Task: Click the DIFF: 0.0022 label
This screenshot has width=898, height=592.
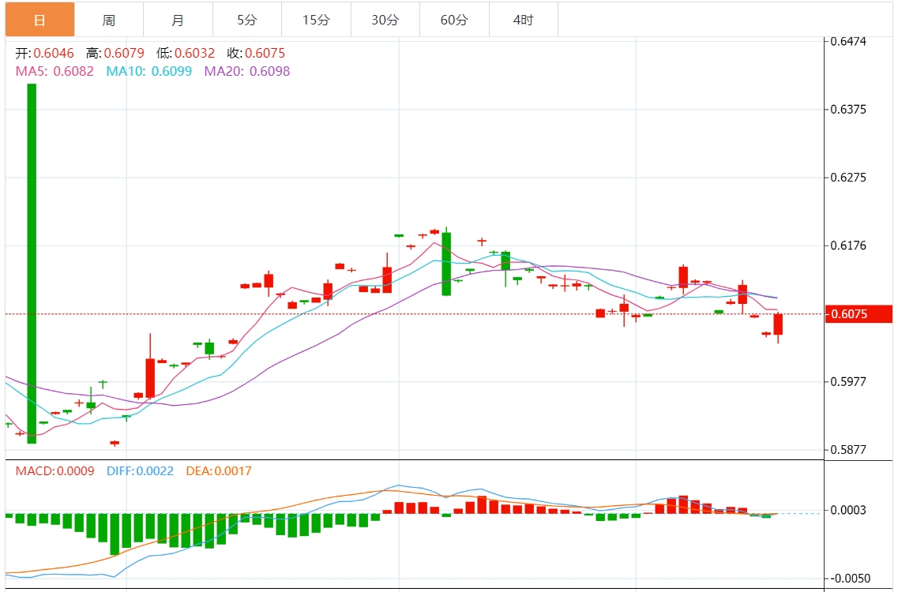Action: (x=140, y=470)
